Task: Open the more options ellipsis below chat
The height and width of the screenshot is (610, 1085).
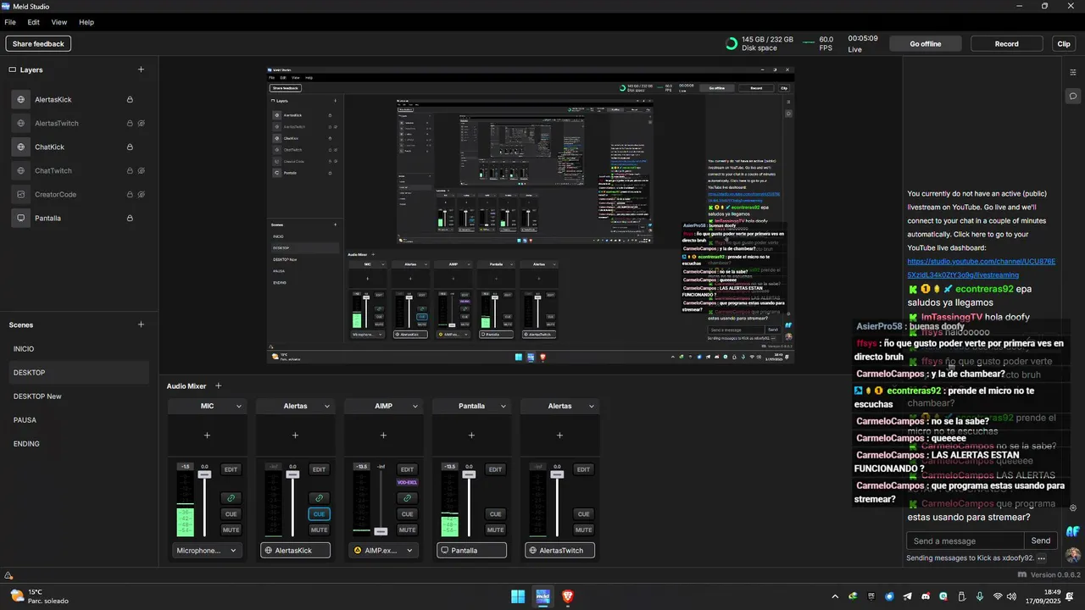Action: (x=1042, y=558)
